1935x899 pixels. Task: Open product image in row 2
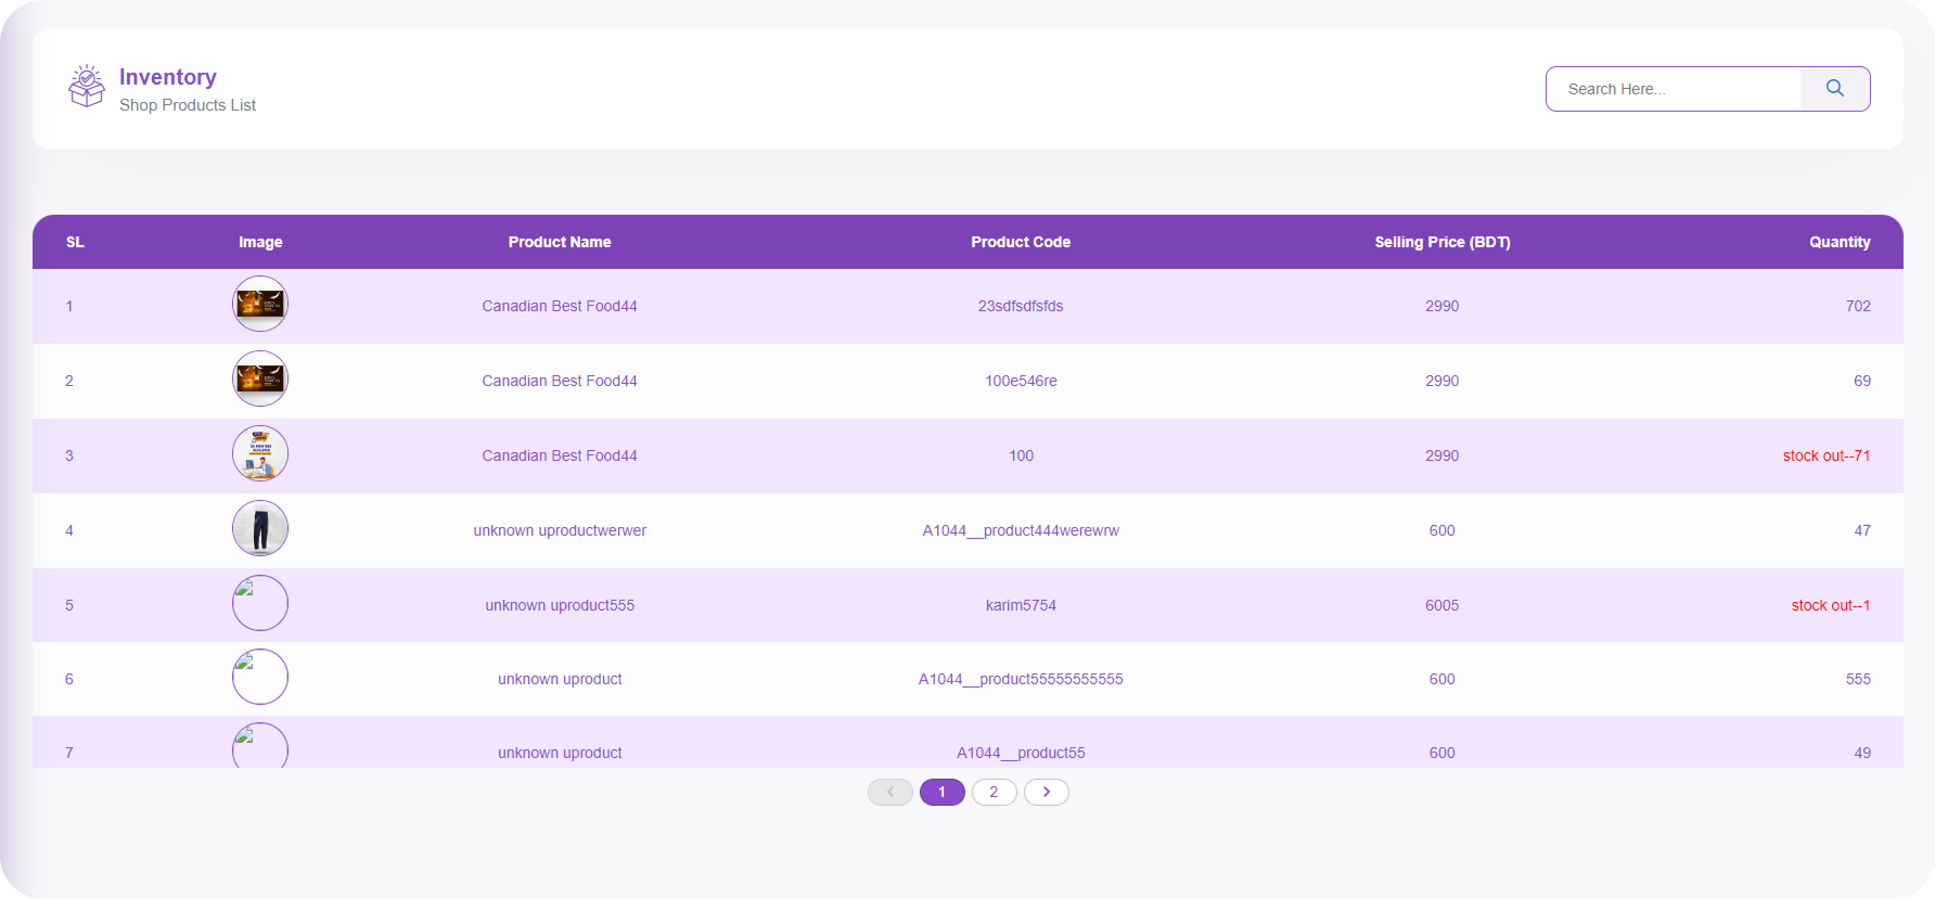point(260,378)
